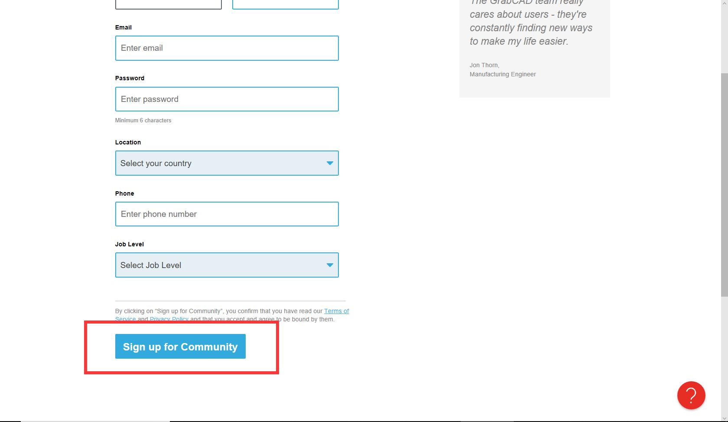The image size is (728, 422).
Task: Click the "Minimum 6 characters" hint text
Action: (143, 121)
